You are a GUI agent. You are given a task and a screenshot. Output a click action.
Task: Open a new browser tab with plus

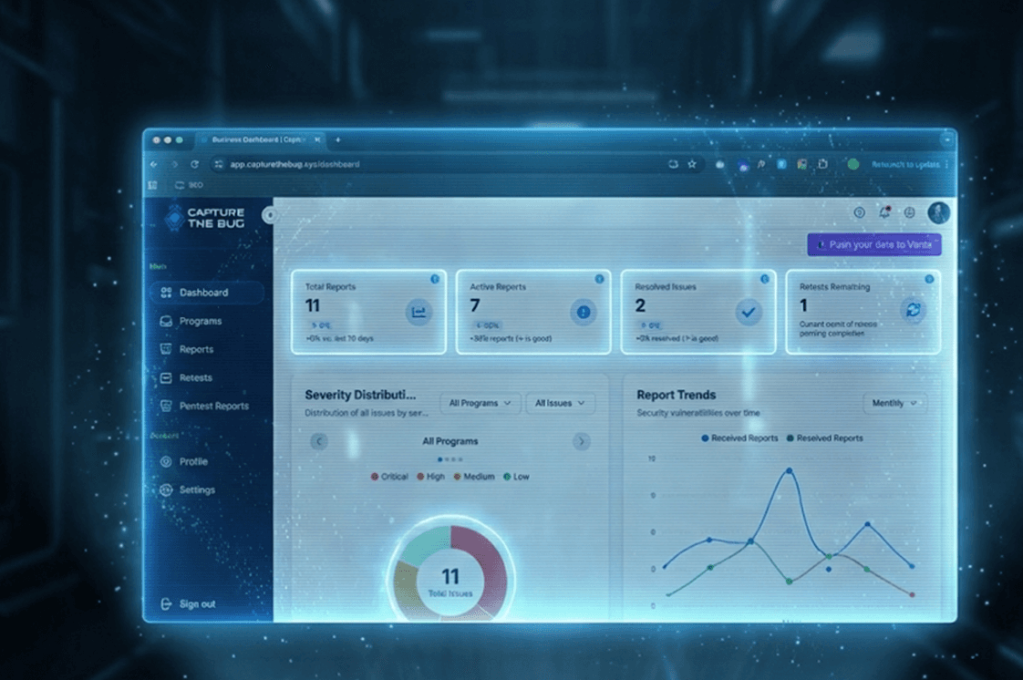pos(338,139)
